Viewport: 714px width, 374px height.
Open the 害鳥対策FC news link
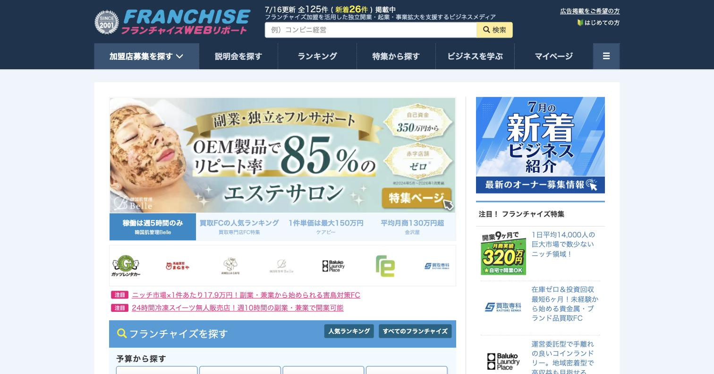point(246,295)
